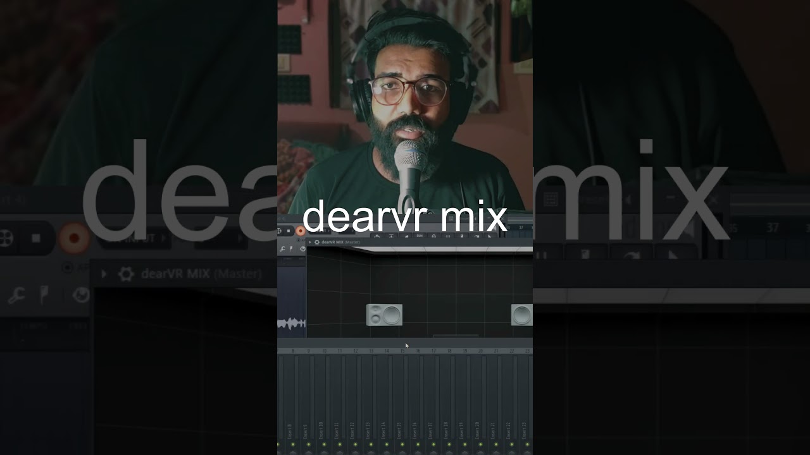
Task: Select mixer track number 22 header
Action: 511,351
